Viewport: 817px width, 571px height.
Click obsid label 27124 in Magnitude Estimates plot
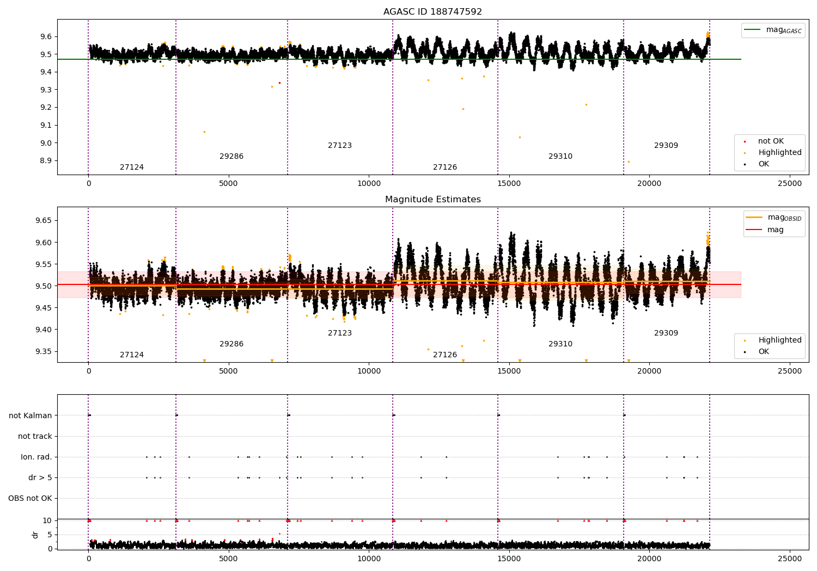tap(132, 355)
